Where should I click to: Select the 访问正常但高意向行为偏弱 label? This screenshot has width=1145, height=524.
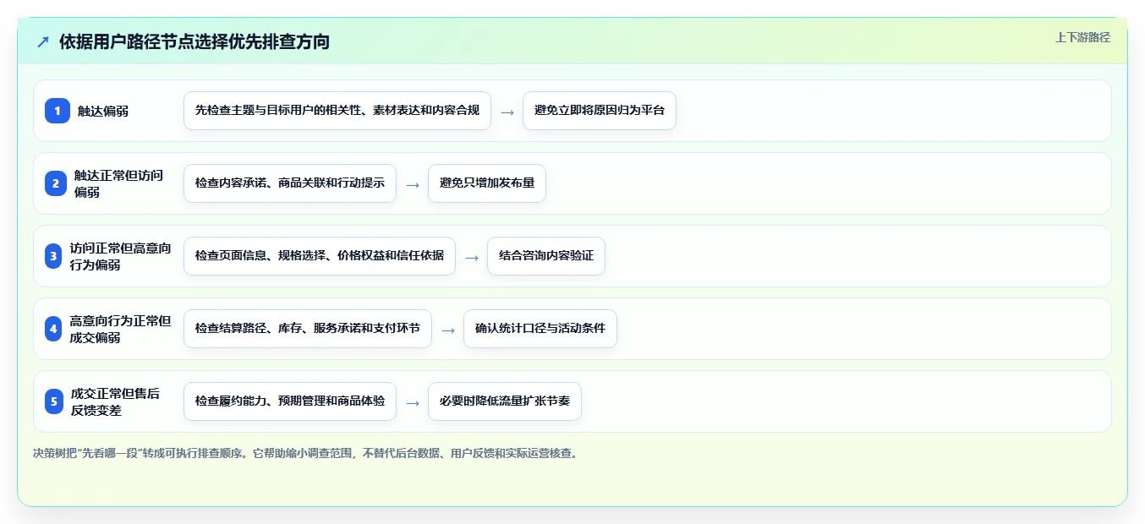[121, 256]
